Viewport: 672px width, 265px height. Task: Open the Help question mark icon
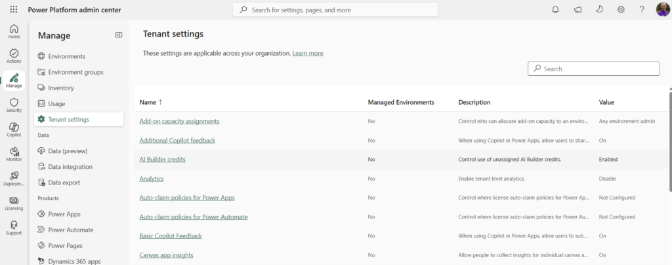click(642, 9)
